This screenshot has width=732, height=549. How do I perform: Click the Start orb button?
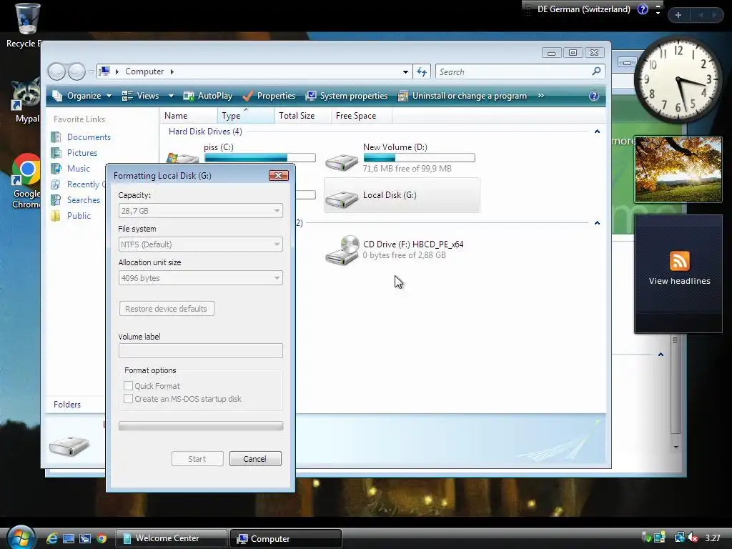click(21, 538)
